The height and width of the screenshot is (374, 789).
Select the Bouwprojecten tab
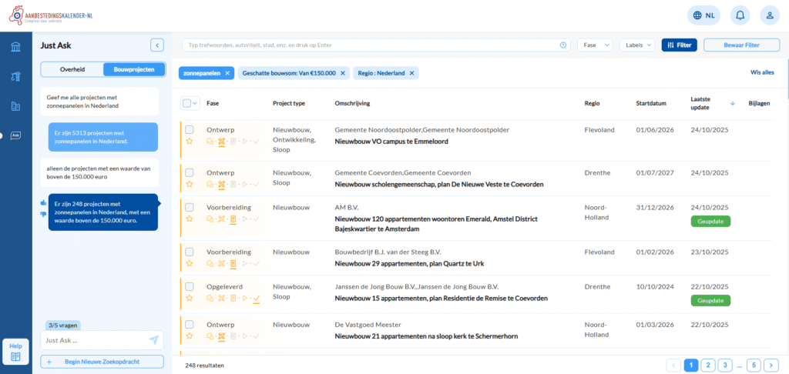(134, 69)
